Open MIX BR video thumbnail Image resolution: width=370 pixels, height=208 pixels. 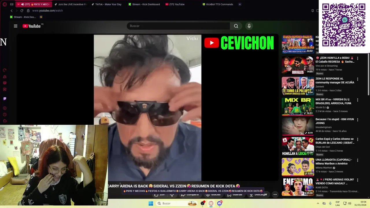(298, 107)
